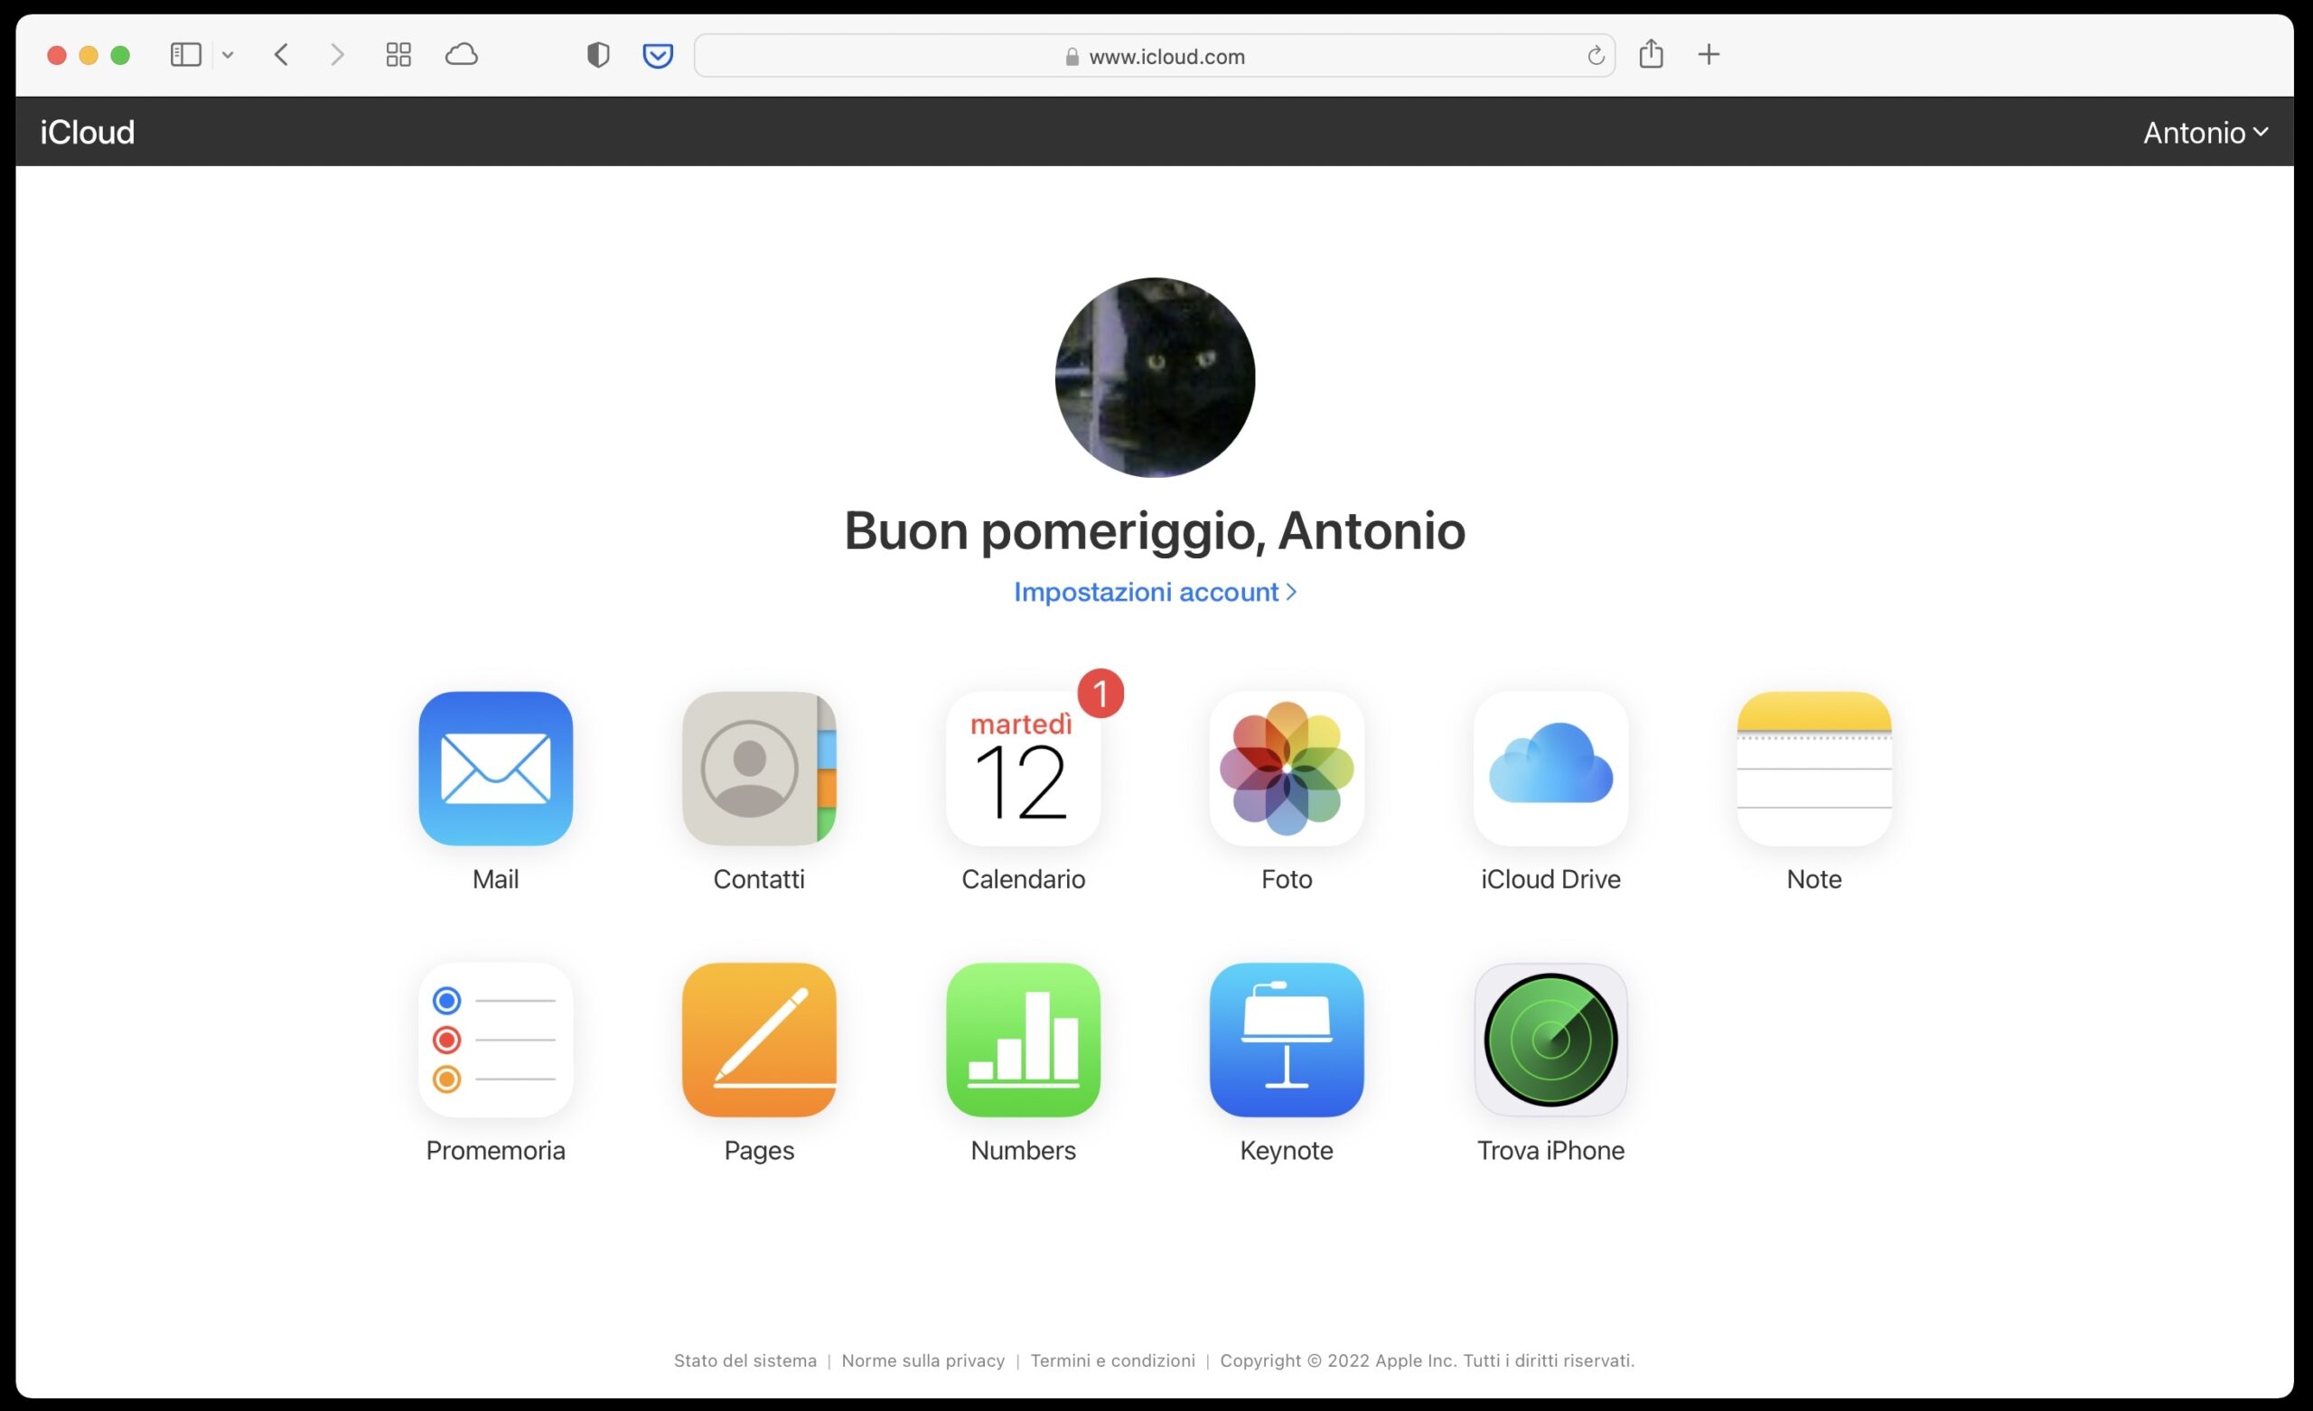Open Trova iPhone radar icon
Screen dimensions: 2313x1411
coord(1550,1040)
